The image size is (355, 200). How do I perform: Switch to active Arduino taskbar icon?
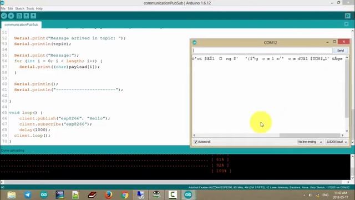tap(188, 195)
